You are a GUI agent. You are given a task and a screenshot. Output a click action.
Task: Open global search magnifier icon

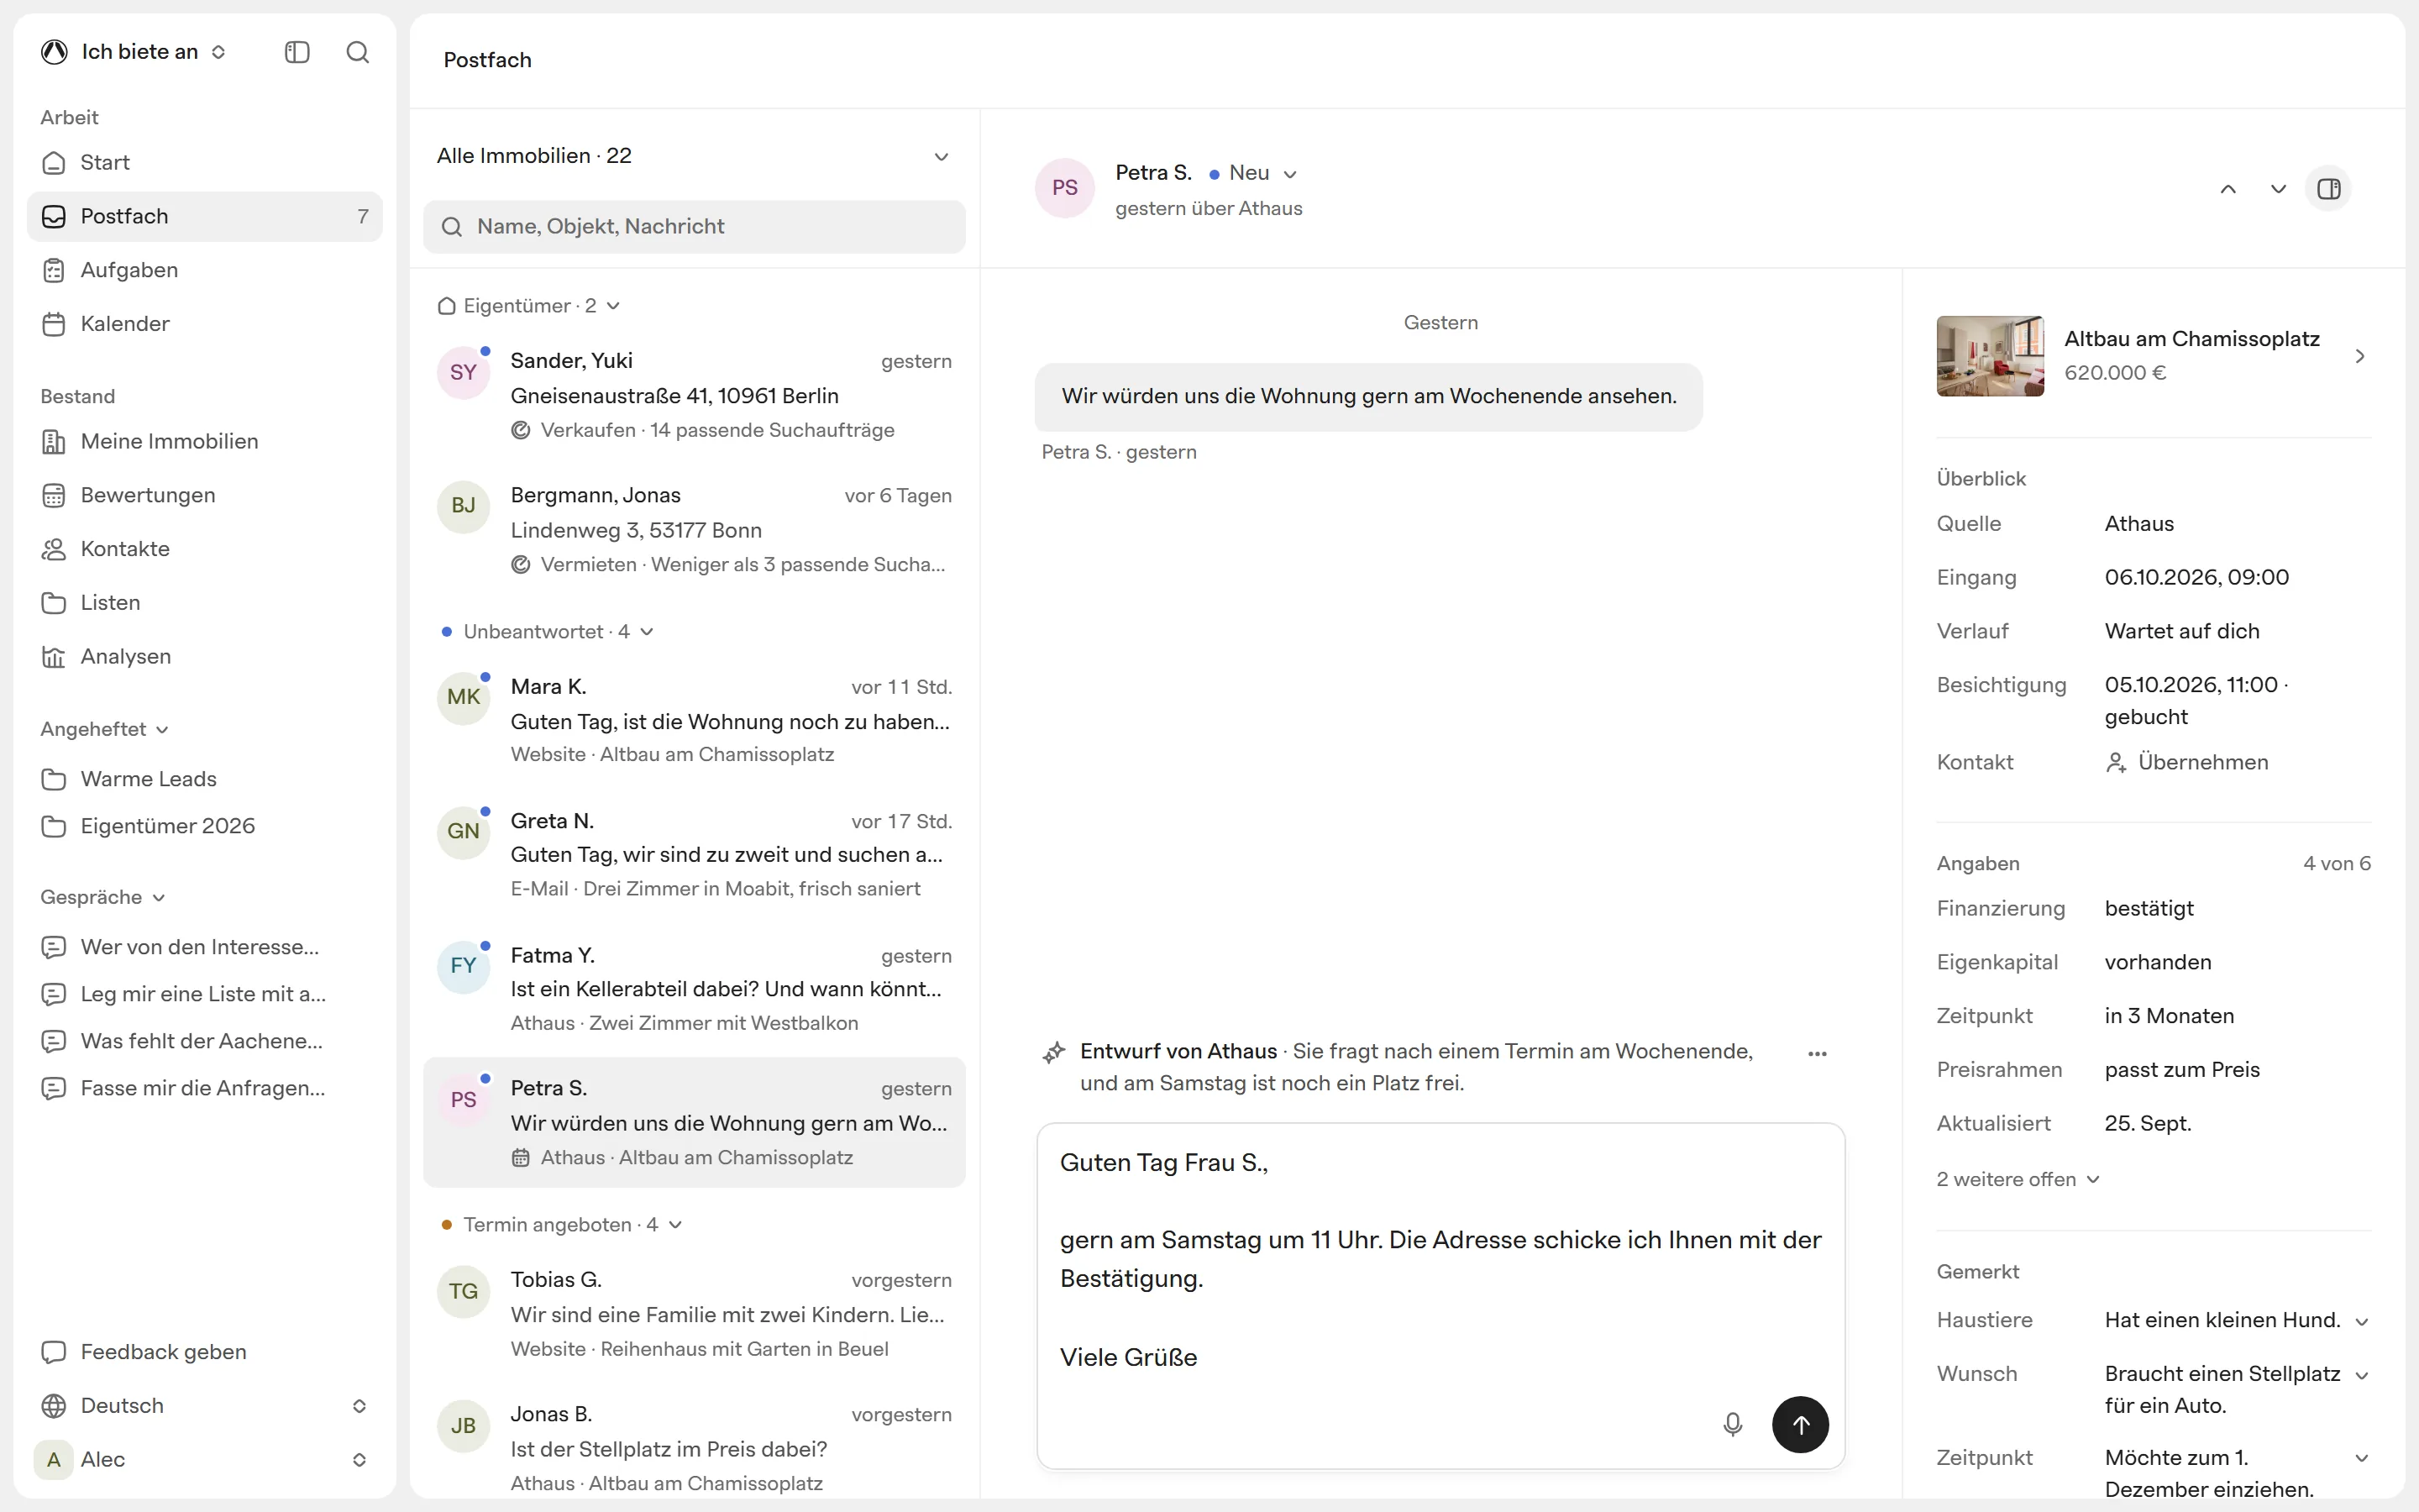(358, 52)
